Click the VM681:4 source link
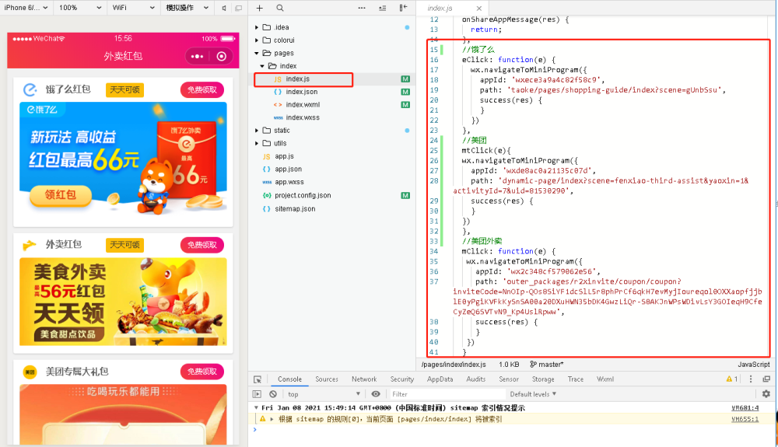 coord(745,408)
